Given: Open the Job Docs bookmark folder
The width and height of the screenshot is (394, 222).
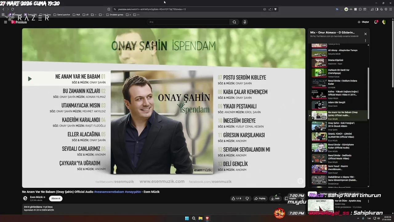Looking at the screenshot, I should pyautogui.click(x=45, y=14).
